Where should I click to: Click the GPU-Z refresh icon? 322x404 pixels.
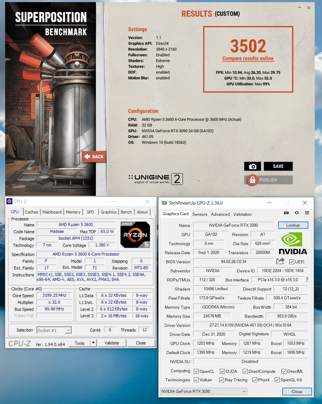(x=297, y=213)
